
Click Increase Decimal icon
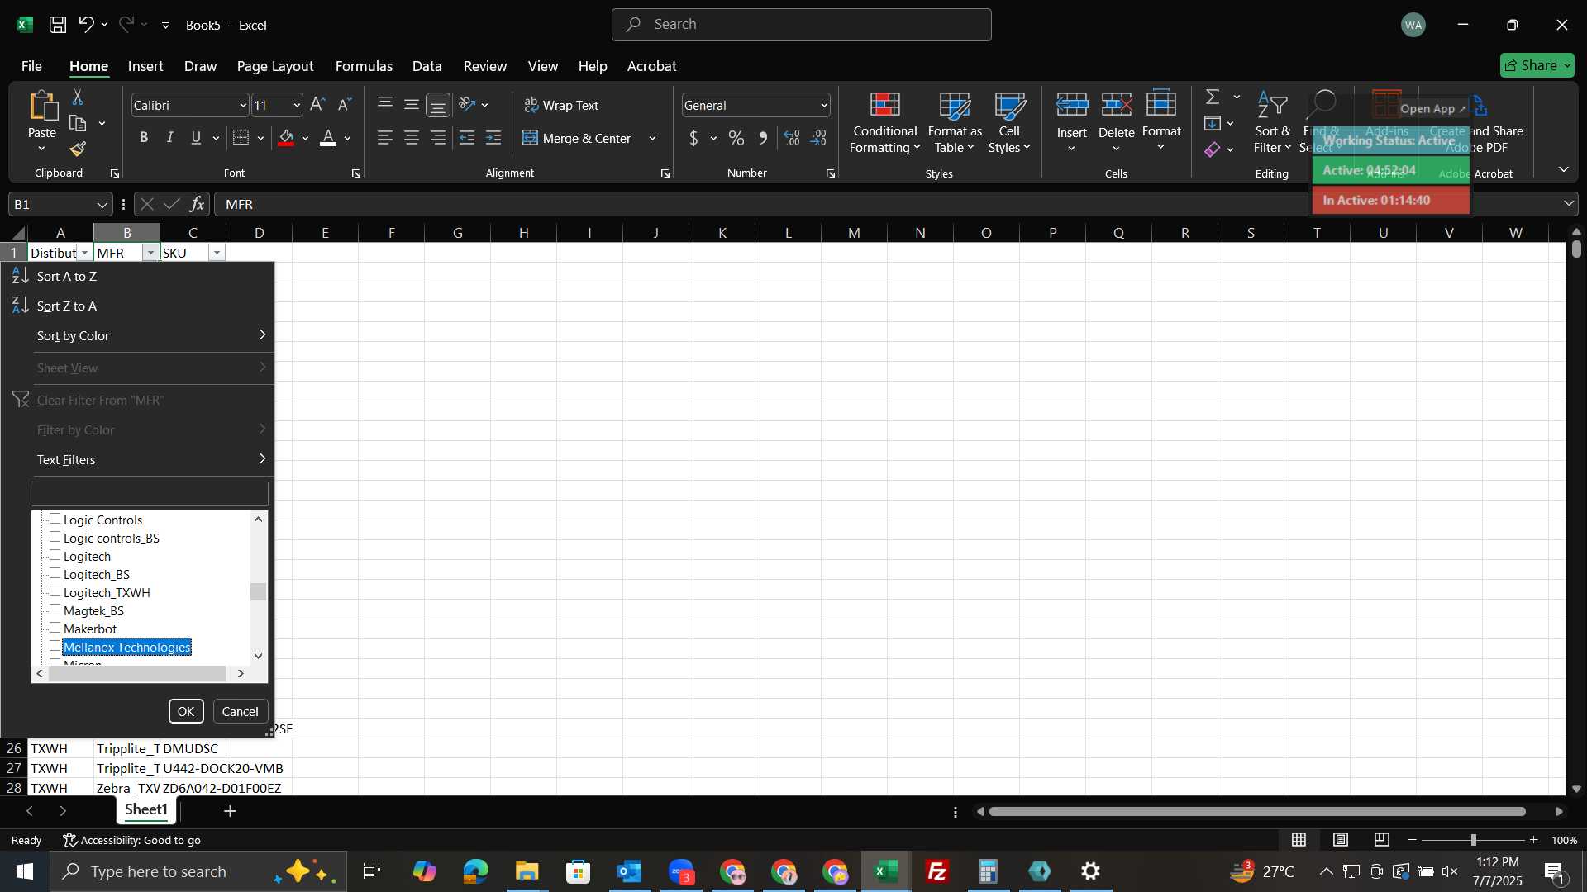(x=792, y=138)
